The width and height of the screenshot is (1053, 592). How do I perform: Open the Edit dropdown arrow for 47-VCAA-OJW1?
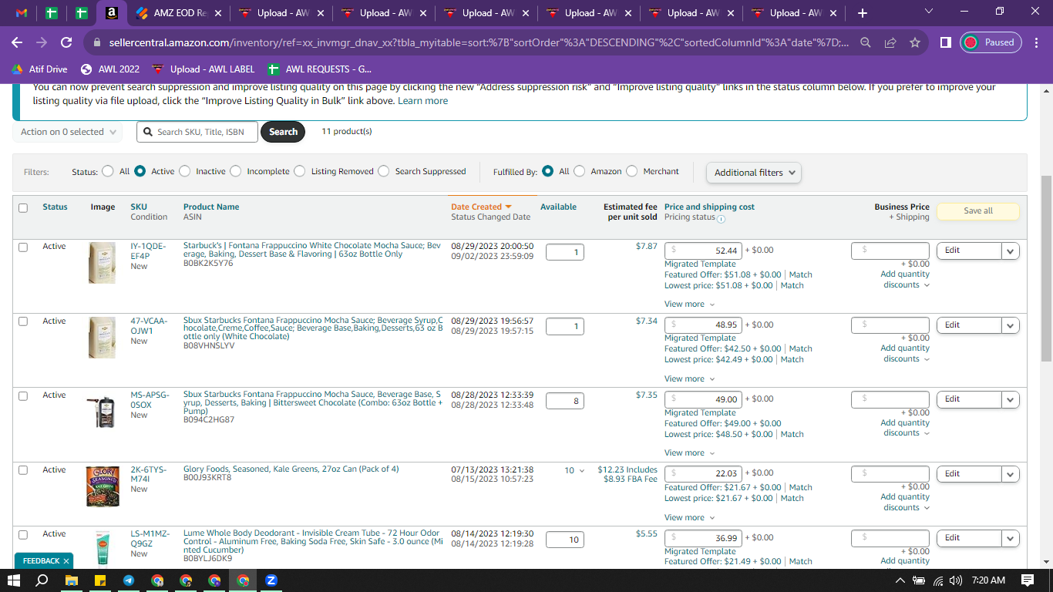tap(1011, 325)
